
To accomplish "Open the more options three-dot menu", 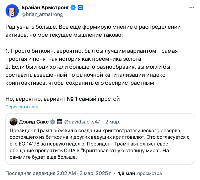I will coord(191,8).
